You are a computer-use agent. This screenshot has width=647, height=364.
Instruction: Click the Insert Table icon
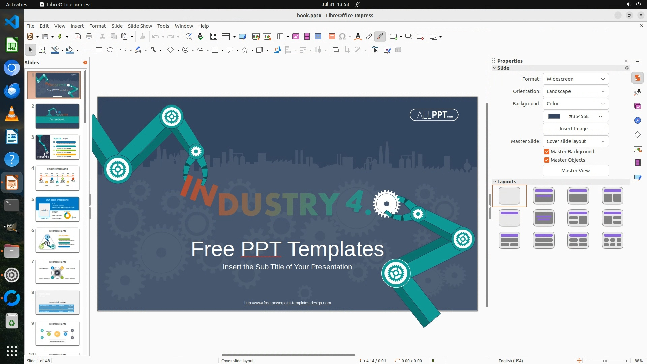point(280,37)
